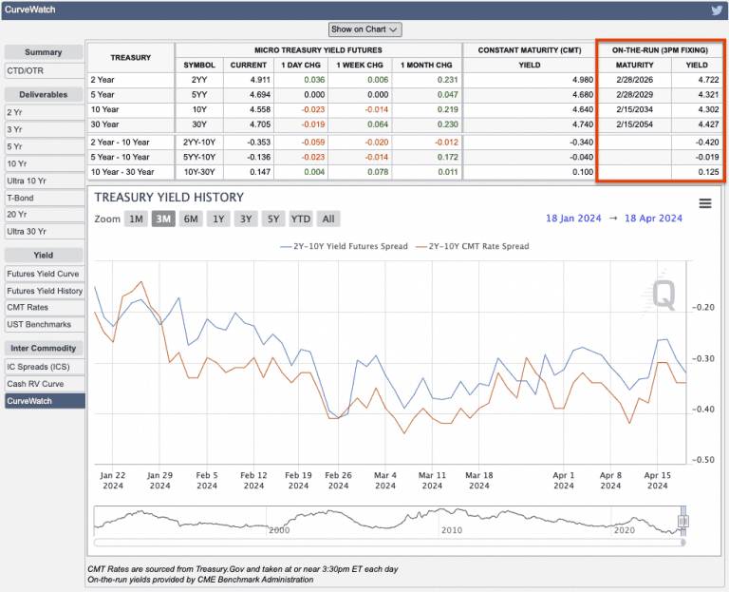Click the 1 MONTH CHG column header
The width and height of the screenshot is (729, 592).
[426, 66]
